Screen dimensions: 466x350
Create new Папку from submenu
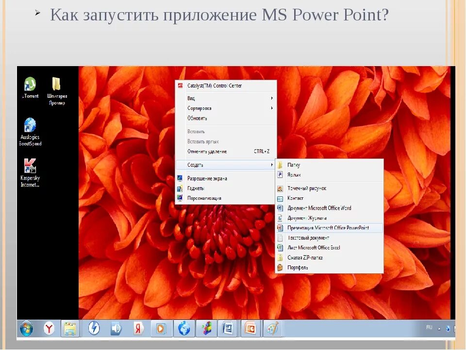(329, 165)
